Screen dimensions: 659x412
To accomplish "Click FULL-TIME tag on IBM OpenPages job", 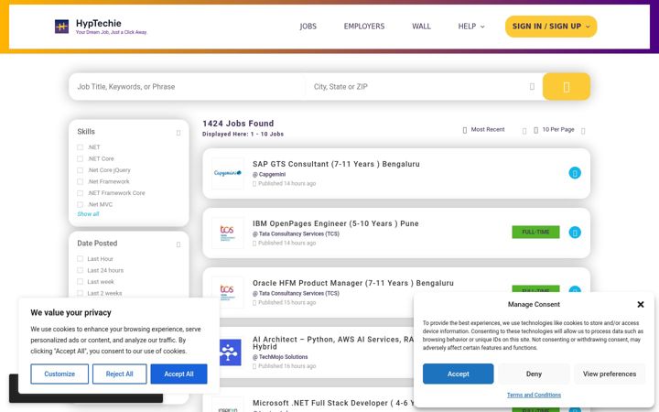I will 535,232.
